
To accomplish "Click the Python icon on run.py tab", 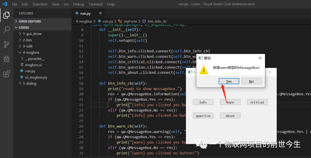I will [77, 13].
